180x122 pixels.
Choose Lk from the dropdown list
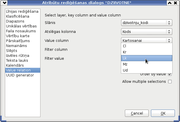point(147,58)
